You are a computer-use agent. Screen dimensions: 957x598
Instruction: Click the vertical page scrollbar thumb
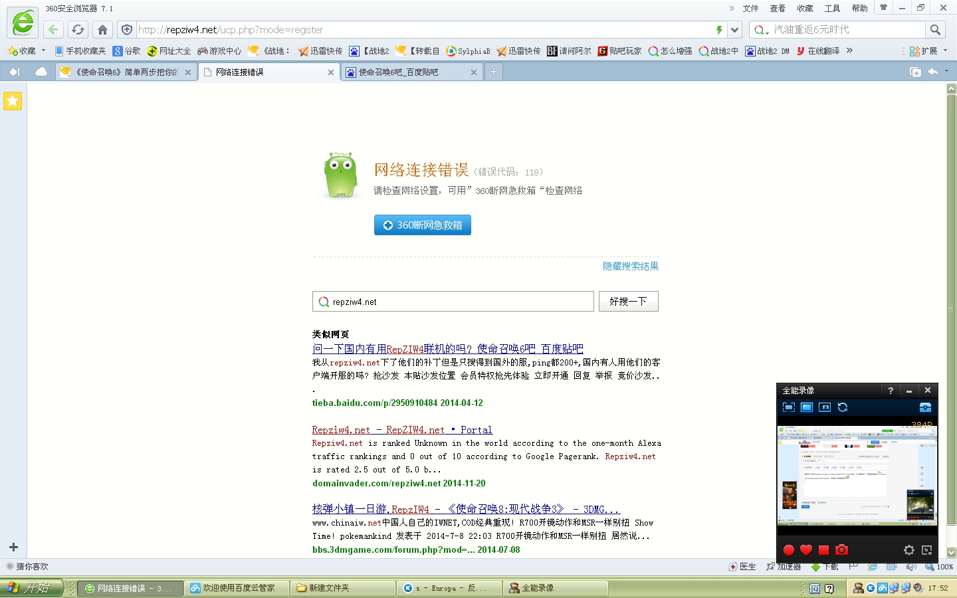point(951,309)
